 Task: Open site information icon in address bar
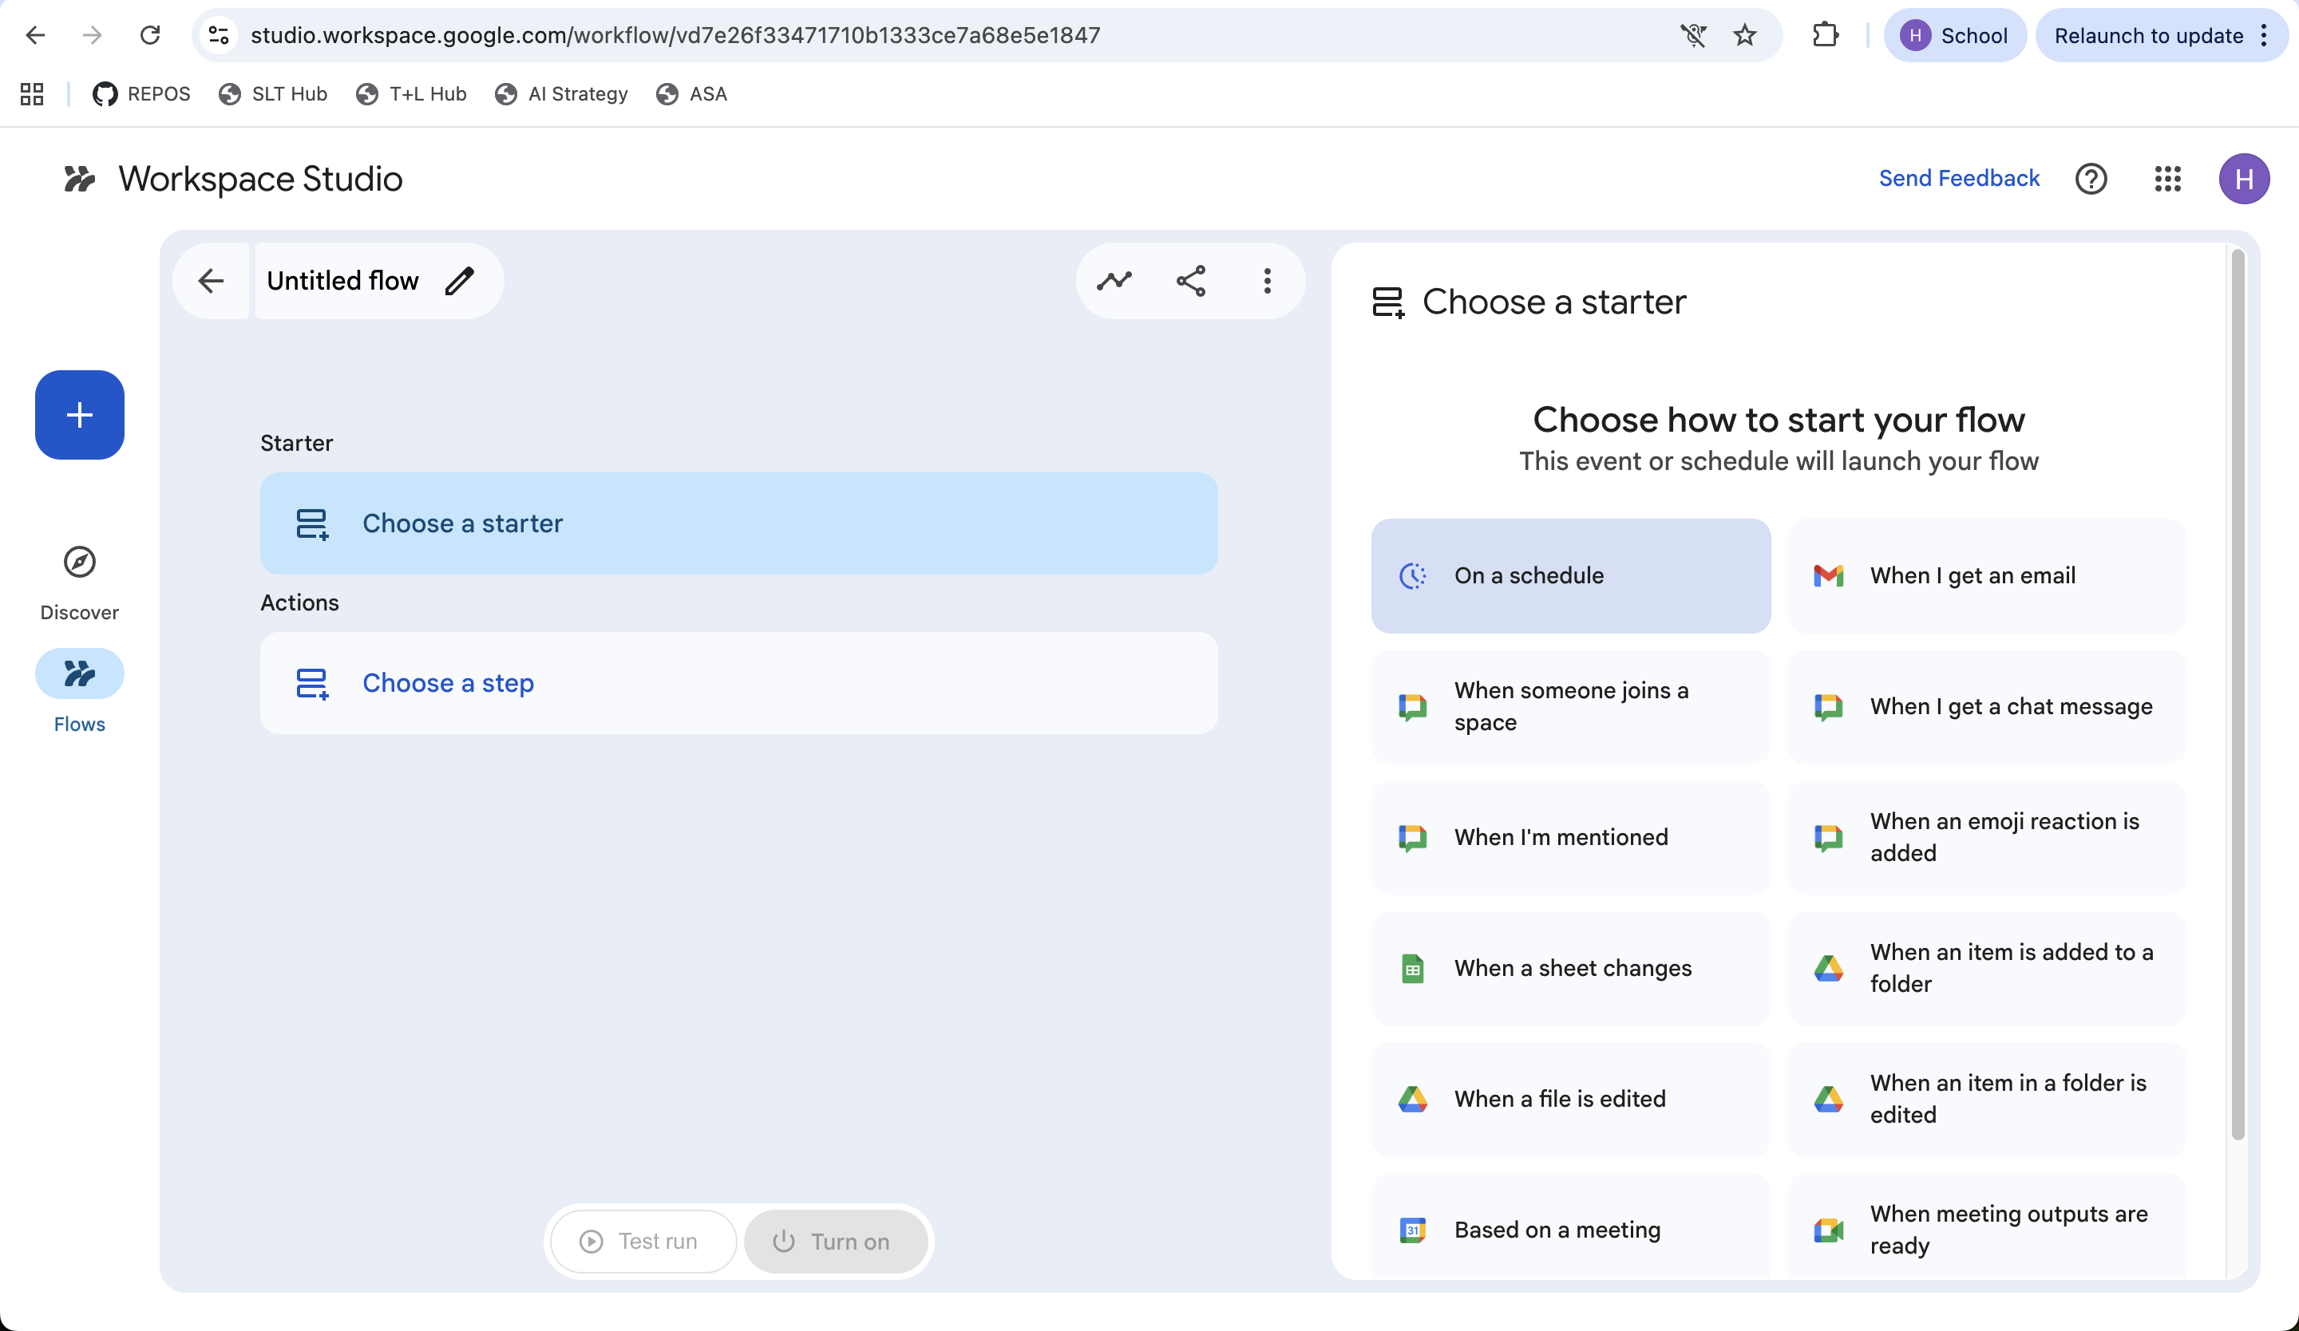click(x=219, y=36)
